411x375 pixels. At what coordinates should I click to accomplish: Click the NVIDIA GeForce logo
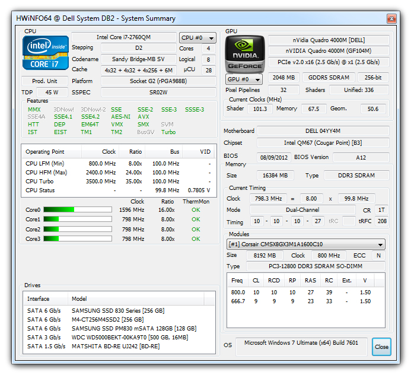click(x=245, y=54)
